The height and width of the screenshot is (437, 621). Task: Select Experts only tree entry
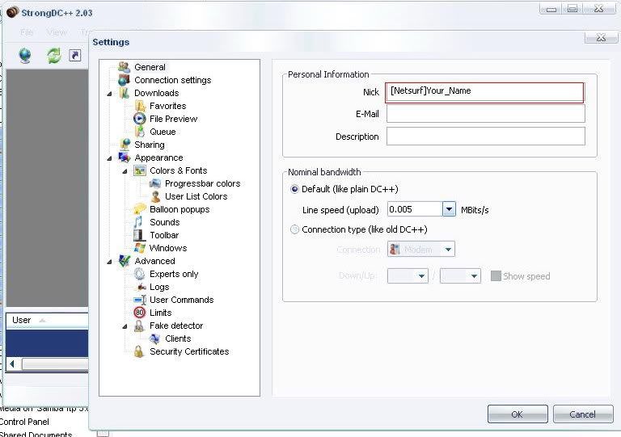tap(174, 274)
